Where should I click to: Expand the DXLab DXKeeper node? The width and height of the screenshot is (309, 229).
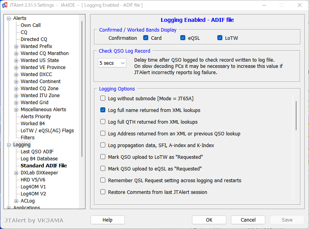16,173
